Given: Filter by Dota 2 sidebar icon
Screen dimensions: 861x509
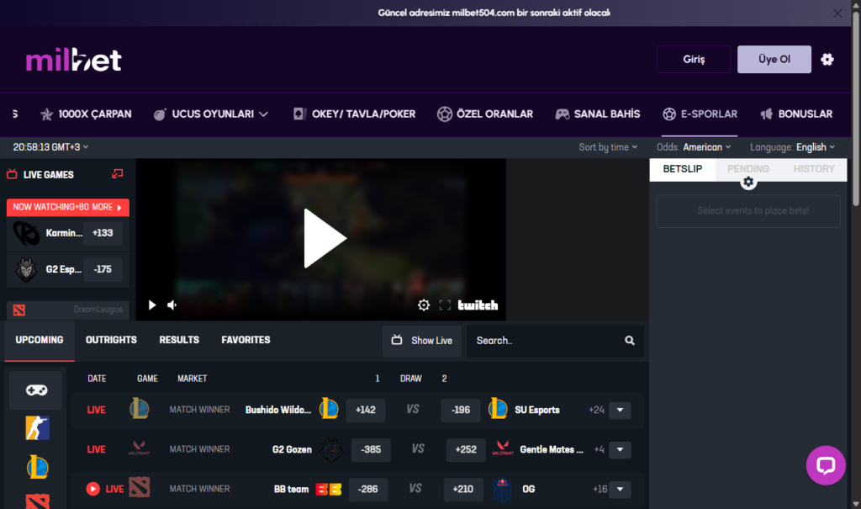Looking at the screenshot, I should click(x=37, y=501).
